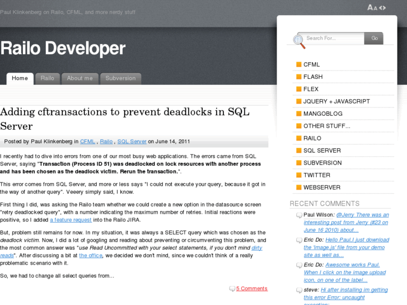This screenshot has height=305, width=407.
Task: Click comment bubble icon beside steve
Action: pos(299,290)
